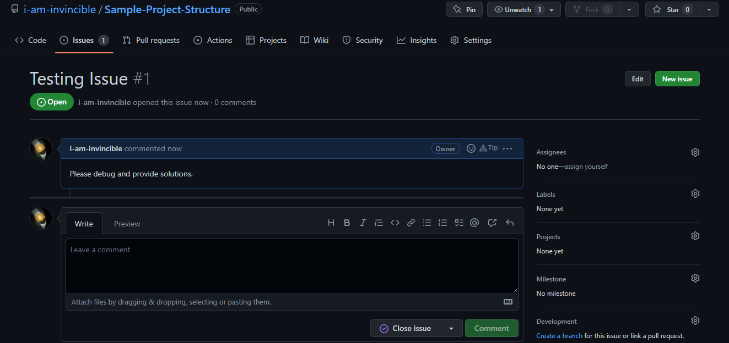Switch to the Preview tab

click(x=127, y=224)
